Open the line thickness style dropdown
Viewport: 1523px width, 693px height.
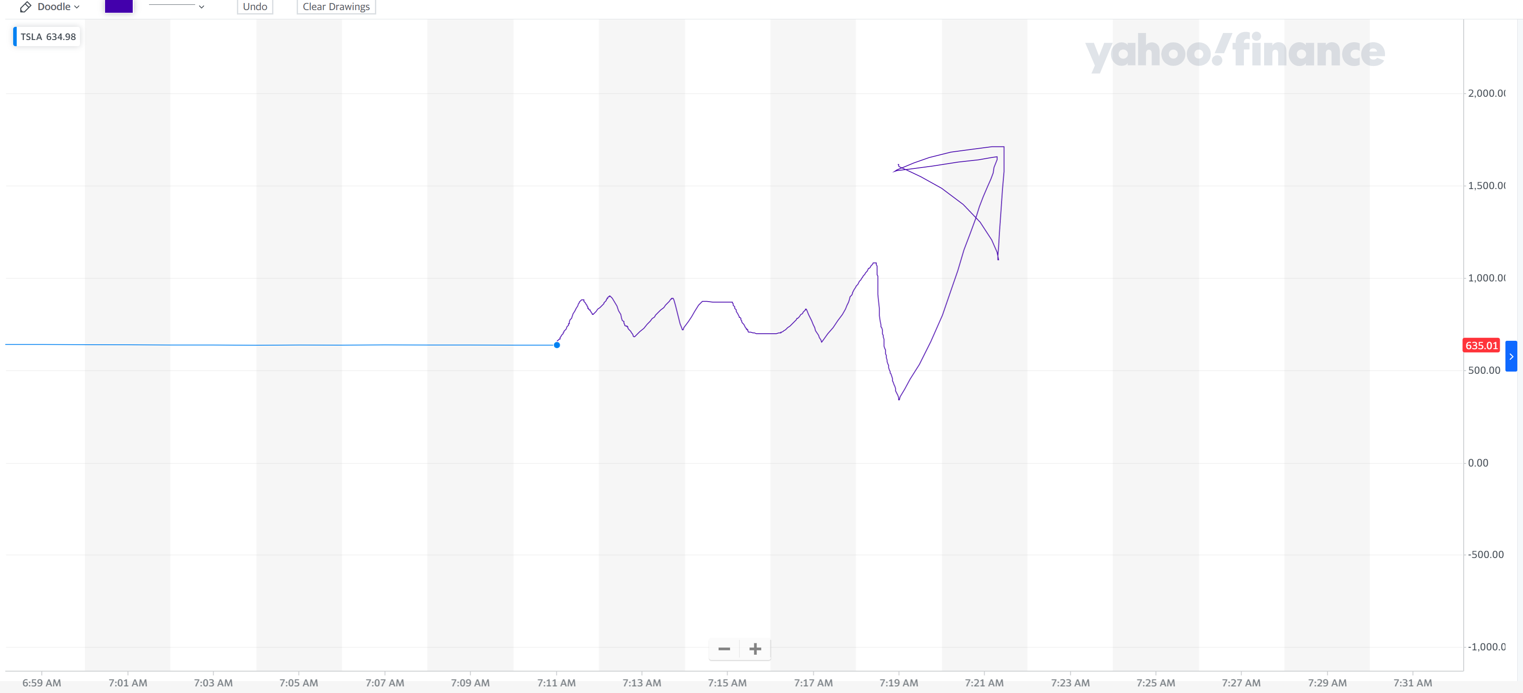click(x=178, y=7)
